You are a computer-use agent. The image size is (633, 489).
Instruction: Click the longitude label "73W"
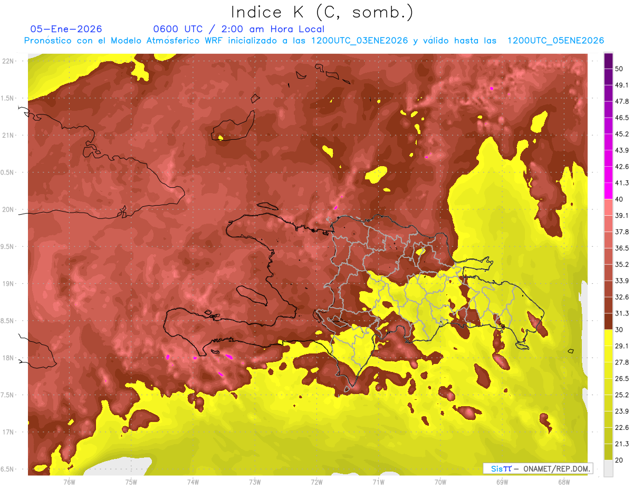click(255, 482)
